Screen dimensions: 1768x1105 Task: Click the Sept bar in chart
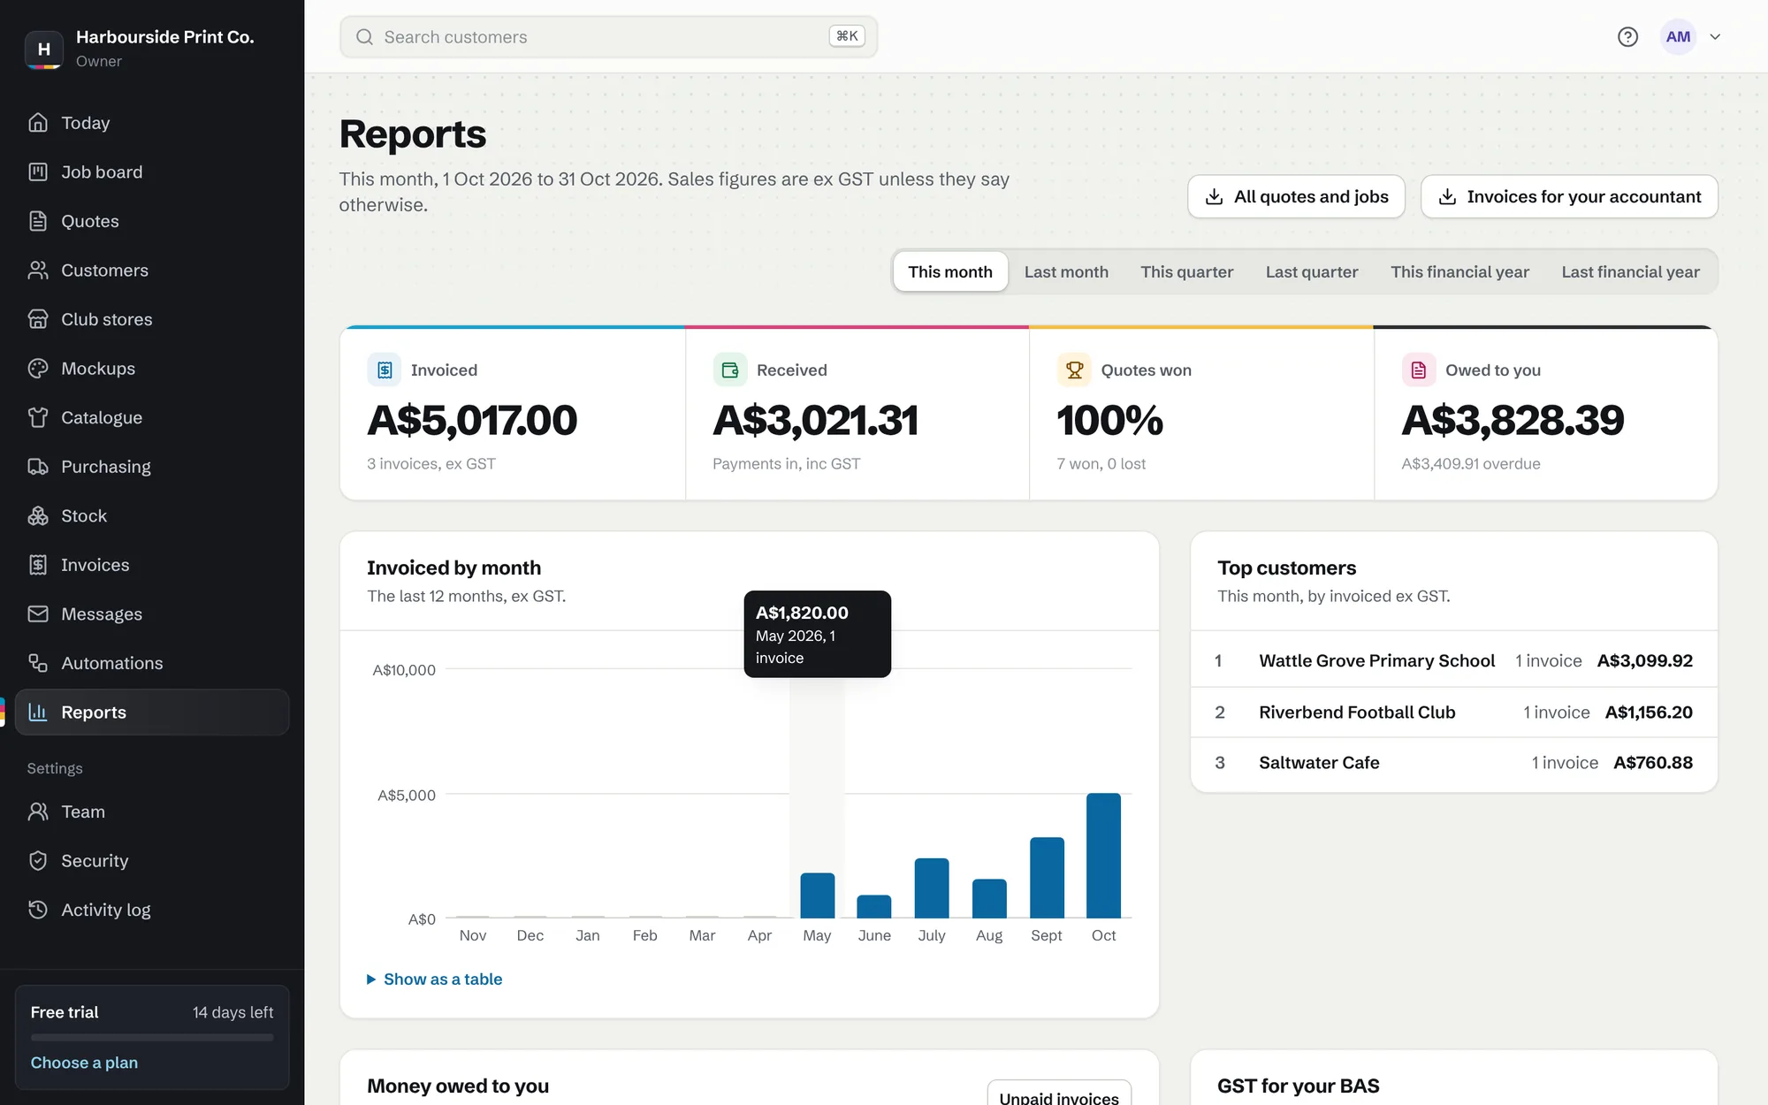[1047, 878]
